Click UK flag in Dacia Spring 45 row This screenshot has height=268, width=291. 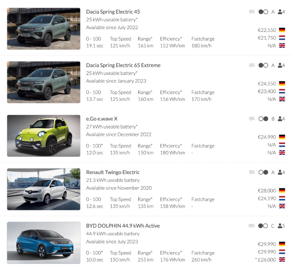click(282, 45)
